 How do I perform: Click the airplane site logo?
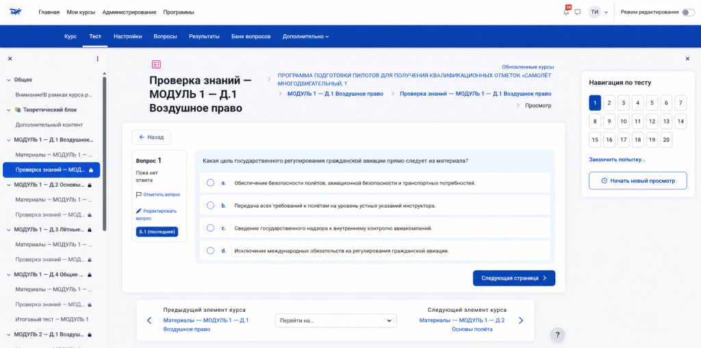click(16, 12)
